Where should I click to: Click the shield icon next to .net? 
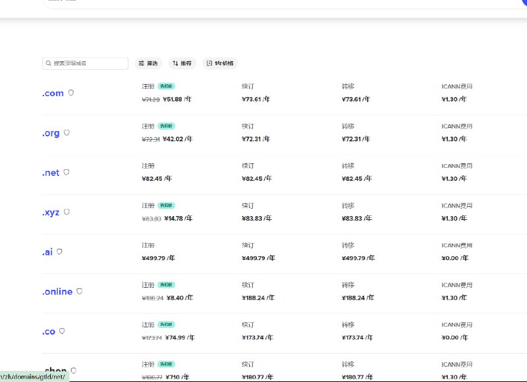click(x=67, y=173)
